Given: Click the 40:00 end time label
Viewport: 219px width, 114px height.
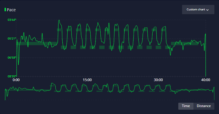Looking at the screenshot, I should tap(206, 80).
